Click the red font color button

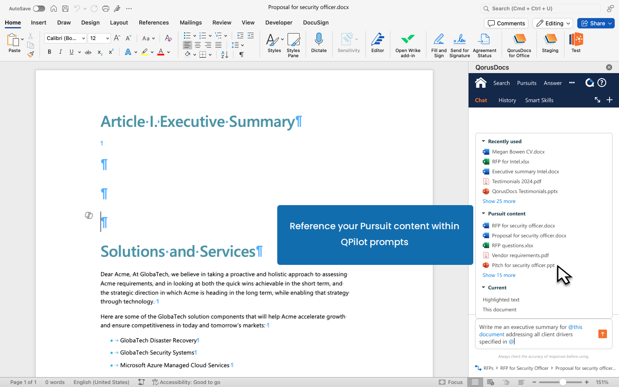point(161,52)
